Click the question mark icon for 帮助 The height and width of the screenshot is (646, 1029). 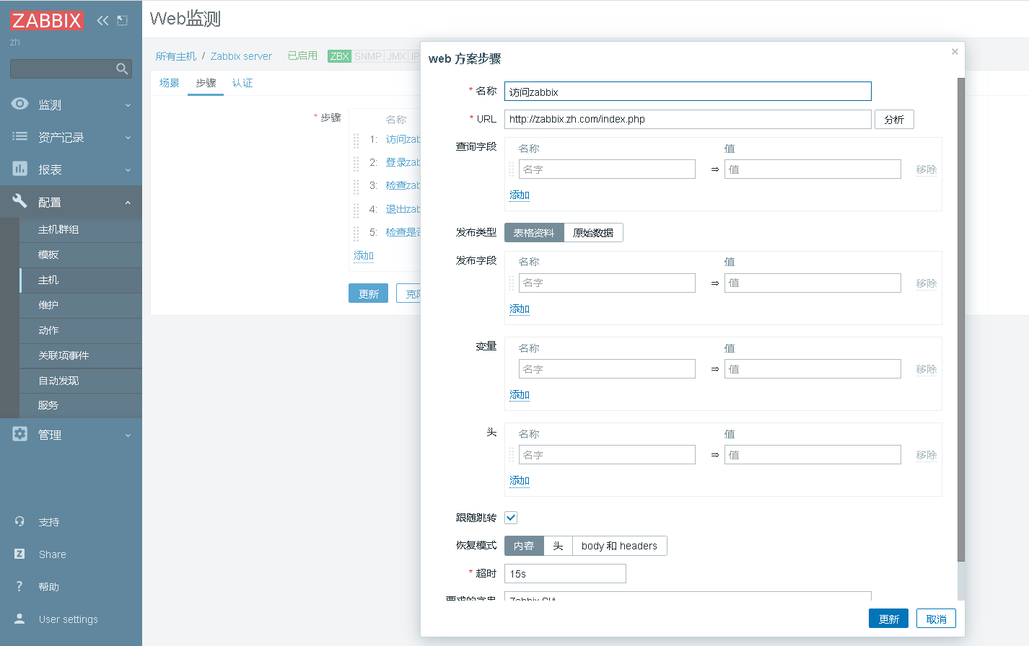click(19, 586)
